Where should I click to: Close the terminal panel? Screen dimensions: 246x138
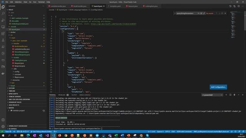coord(243,95)
